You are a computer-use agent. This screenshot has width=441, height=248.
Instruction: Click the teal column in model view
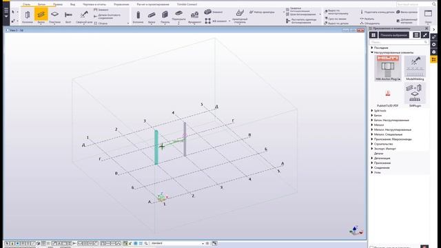(156, 147)
